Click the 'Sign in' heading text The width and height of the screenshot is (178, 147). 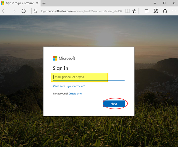60,68
